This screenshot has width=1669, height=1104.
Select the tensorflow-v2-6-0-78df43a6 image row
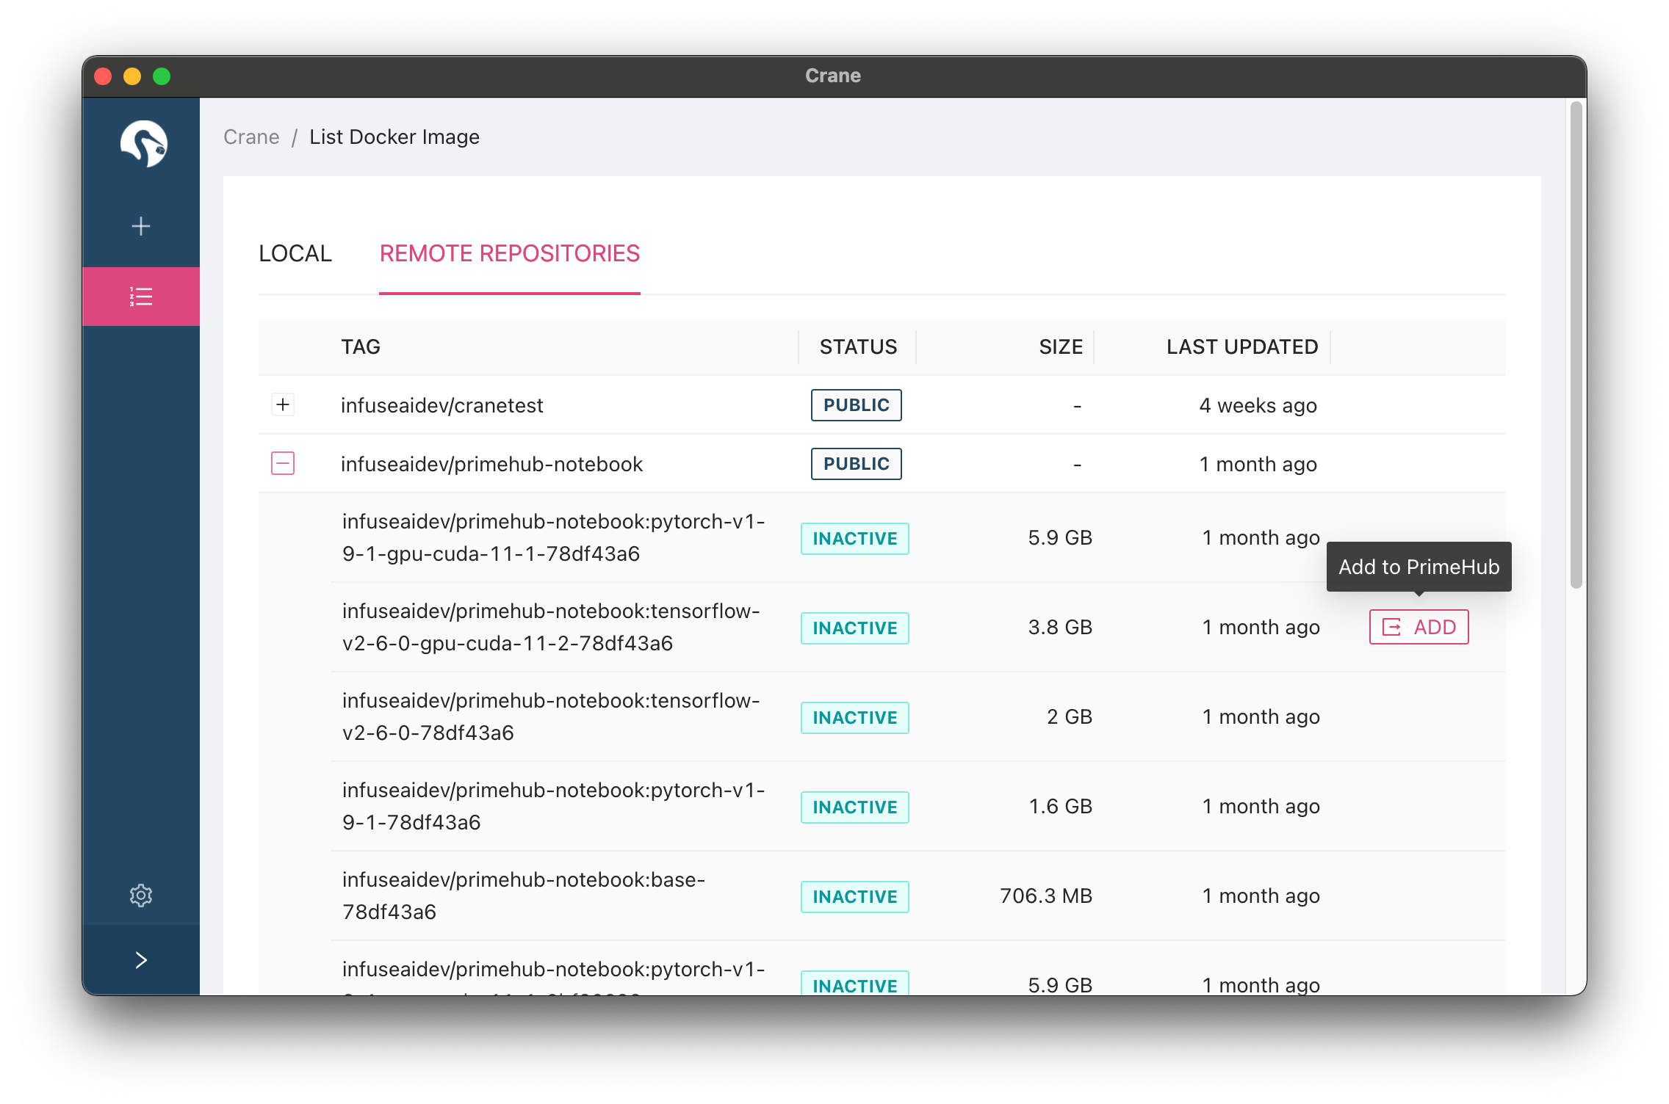tap(551, 716)
